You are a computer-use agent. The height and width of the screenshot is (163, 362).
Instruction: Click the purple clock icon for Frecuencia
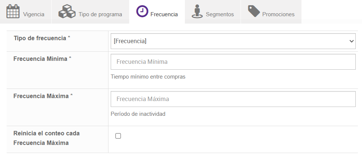142,11
